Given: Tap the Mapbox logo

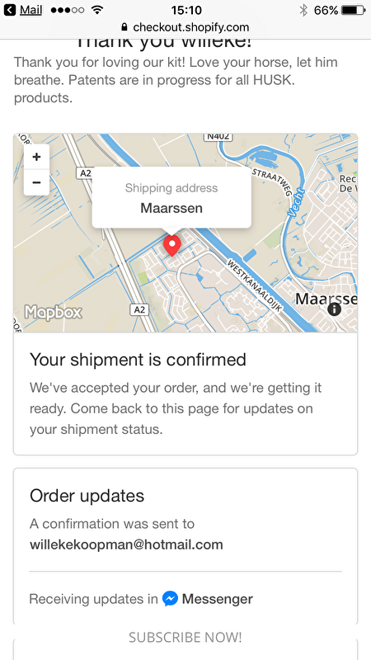Looking at the screenshot, I should pyautogui.click(x=54, y=313).
